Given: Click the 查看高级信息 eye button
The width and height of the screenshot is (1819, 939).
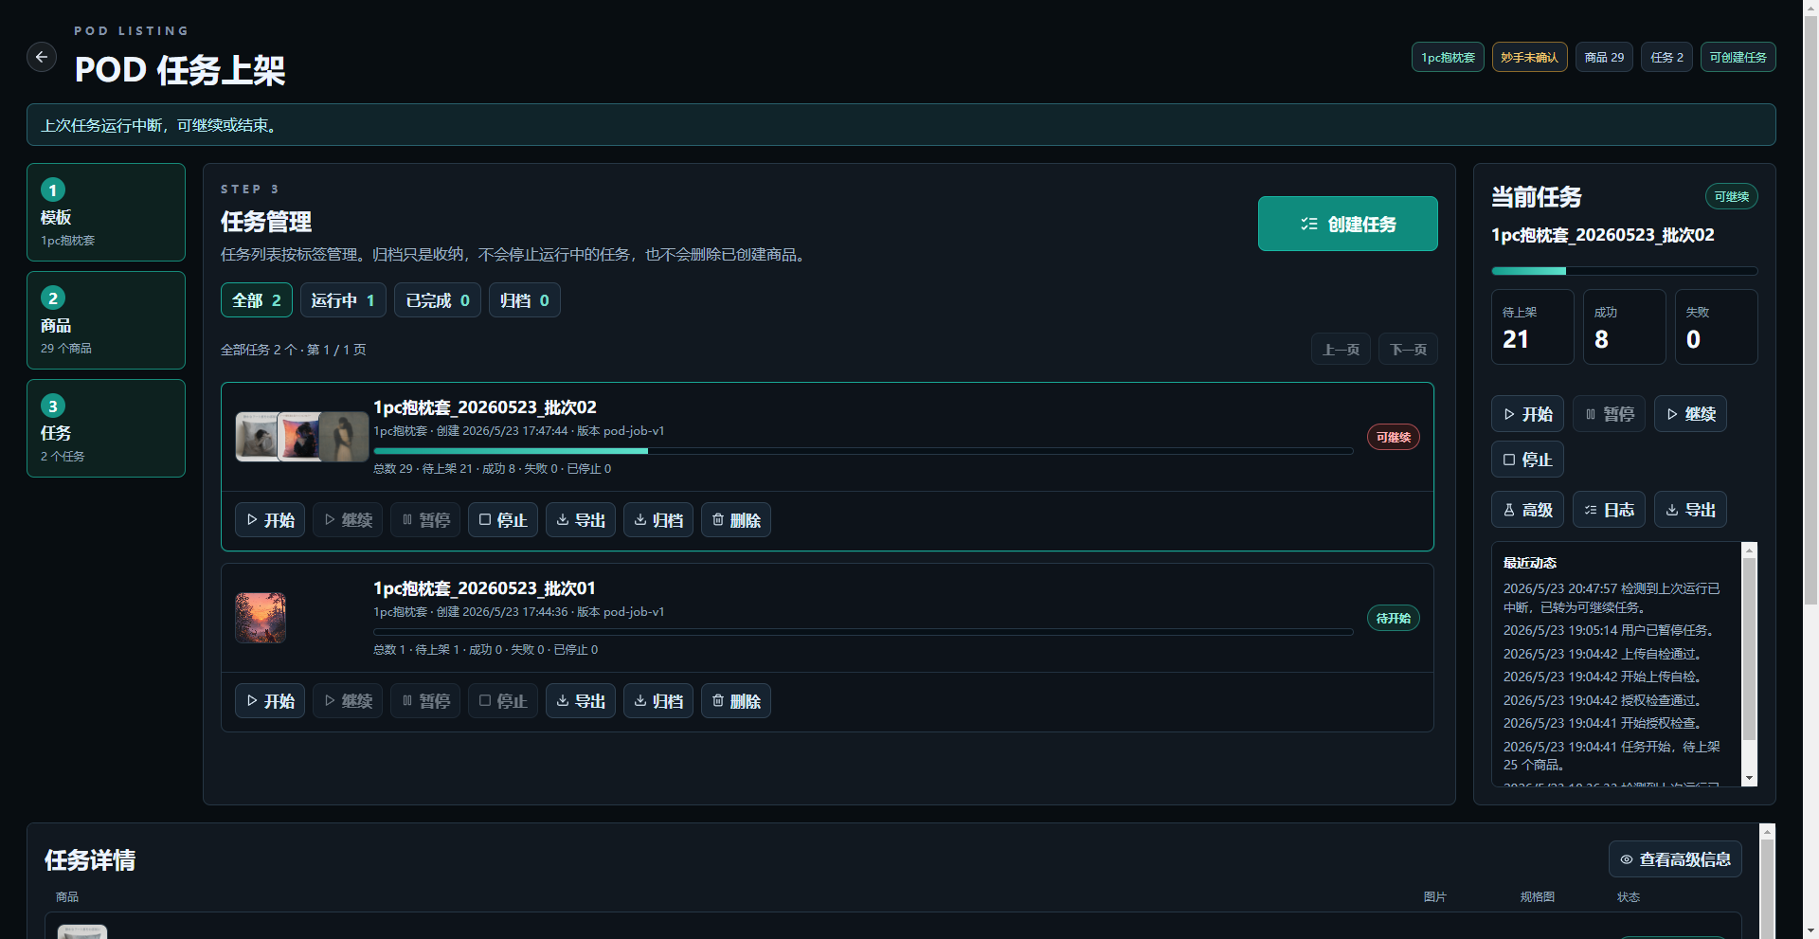Looking at the screenshot, I should pos(1675,859).
